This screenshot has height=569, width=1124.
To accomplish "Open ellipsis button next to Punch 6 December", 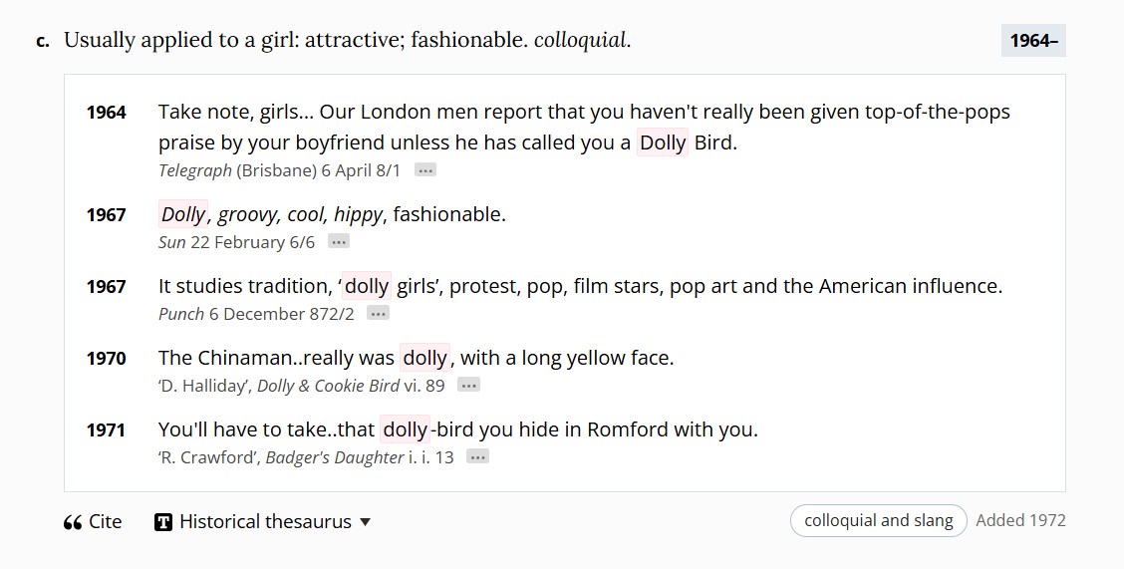I will 378,314.
